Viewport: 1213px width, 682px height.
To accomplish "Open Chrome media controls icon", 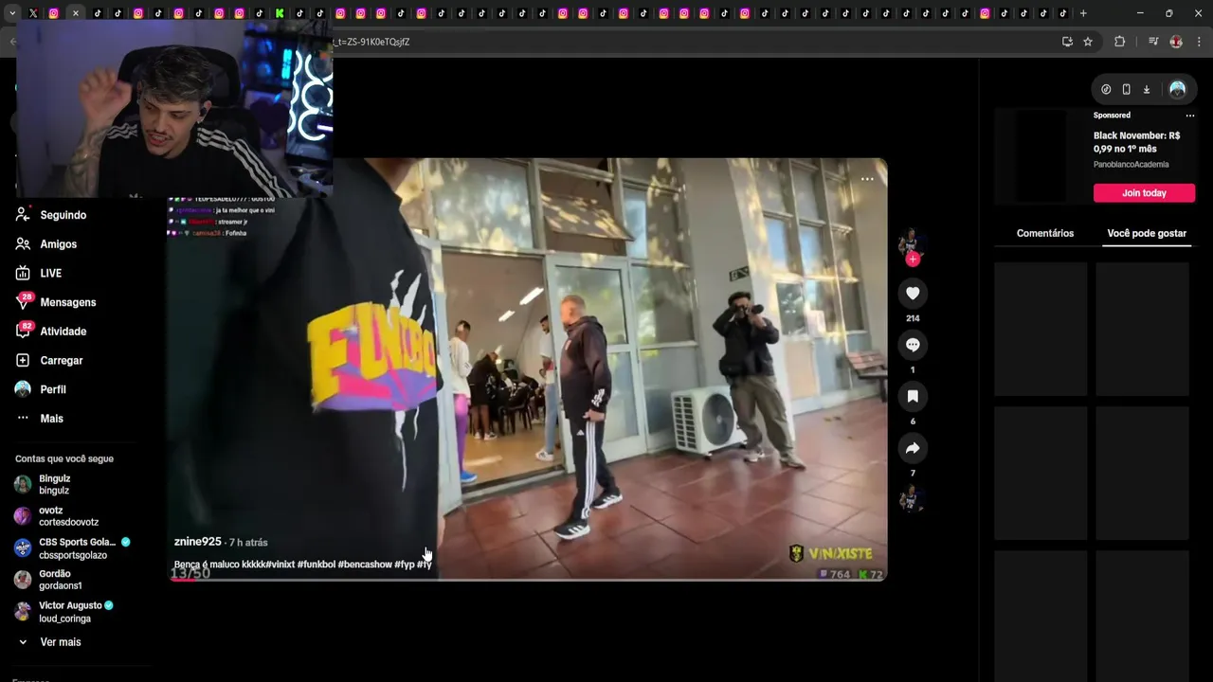I will tap(1153, 42).
